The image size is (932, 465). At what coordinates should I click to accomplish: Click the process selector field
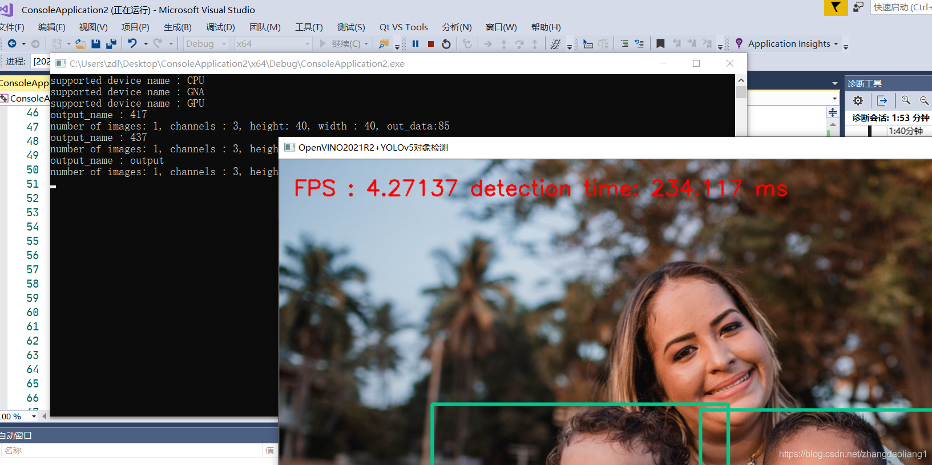click(41, 61)
